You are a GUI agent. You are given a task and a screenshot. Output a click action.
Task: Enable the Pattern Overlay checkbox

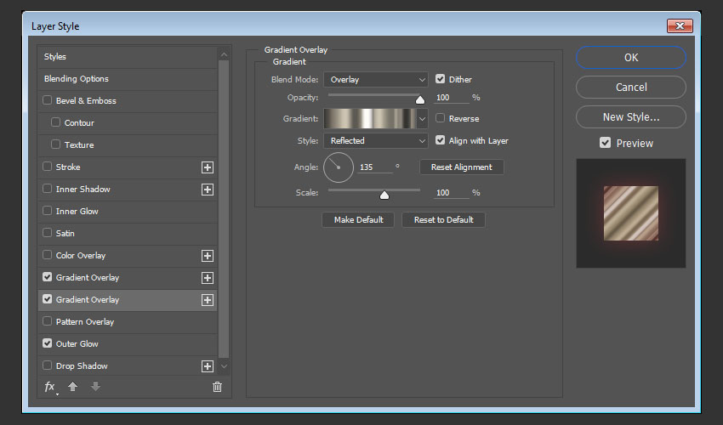[47, 321]
